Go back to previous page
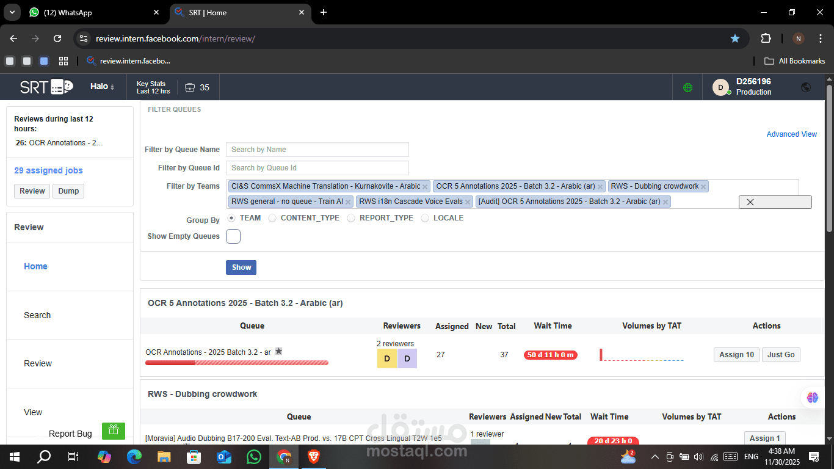This screenshot has height=469, width=834. (13, 38)
